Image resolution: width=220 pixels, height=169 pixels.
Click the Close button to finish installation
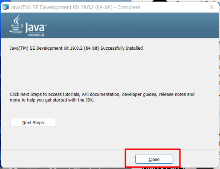(x=154, y=159)
